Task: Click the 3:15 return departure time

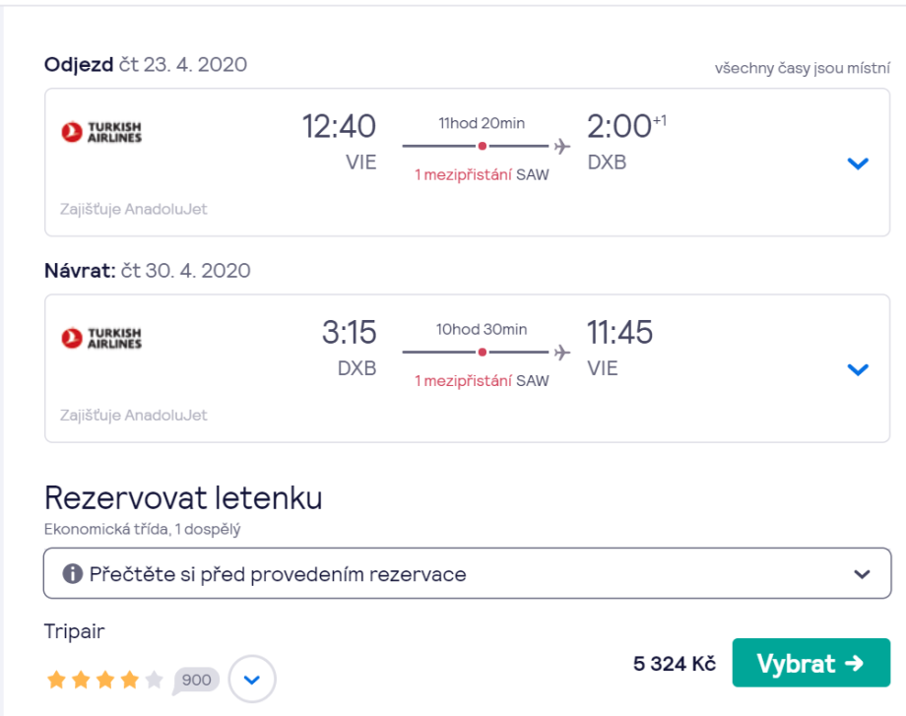Action: pos(349,333)
